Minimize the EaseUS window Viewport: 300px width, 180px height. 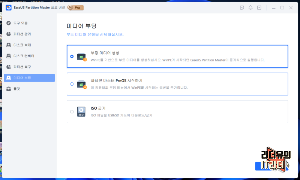click(274, 8)
